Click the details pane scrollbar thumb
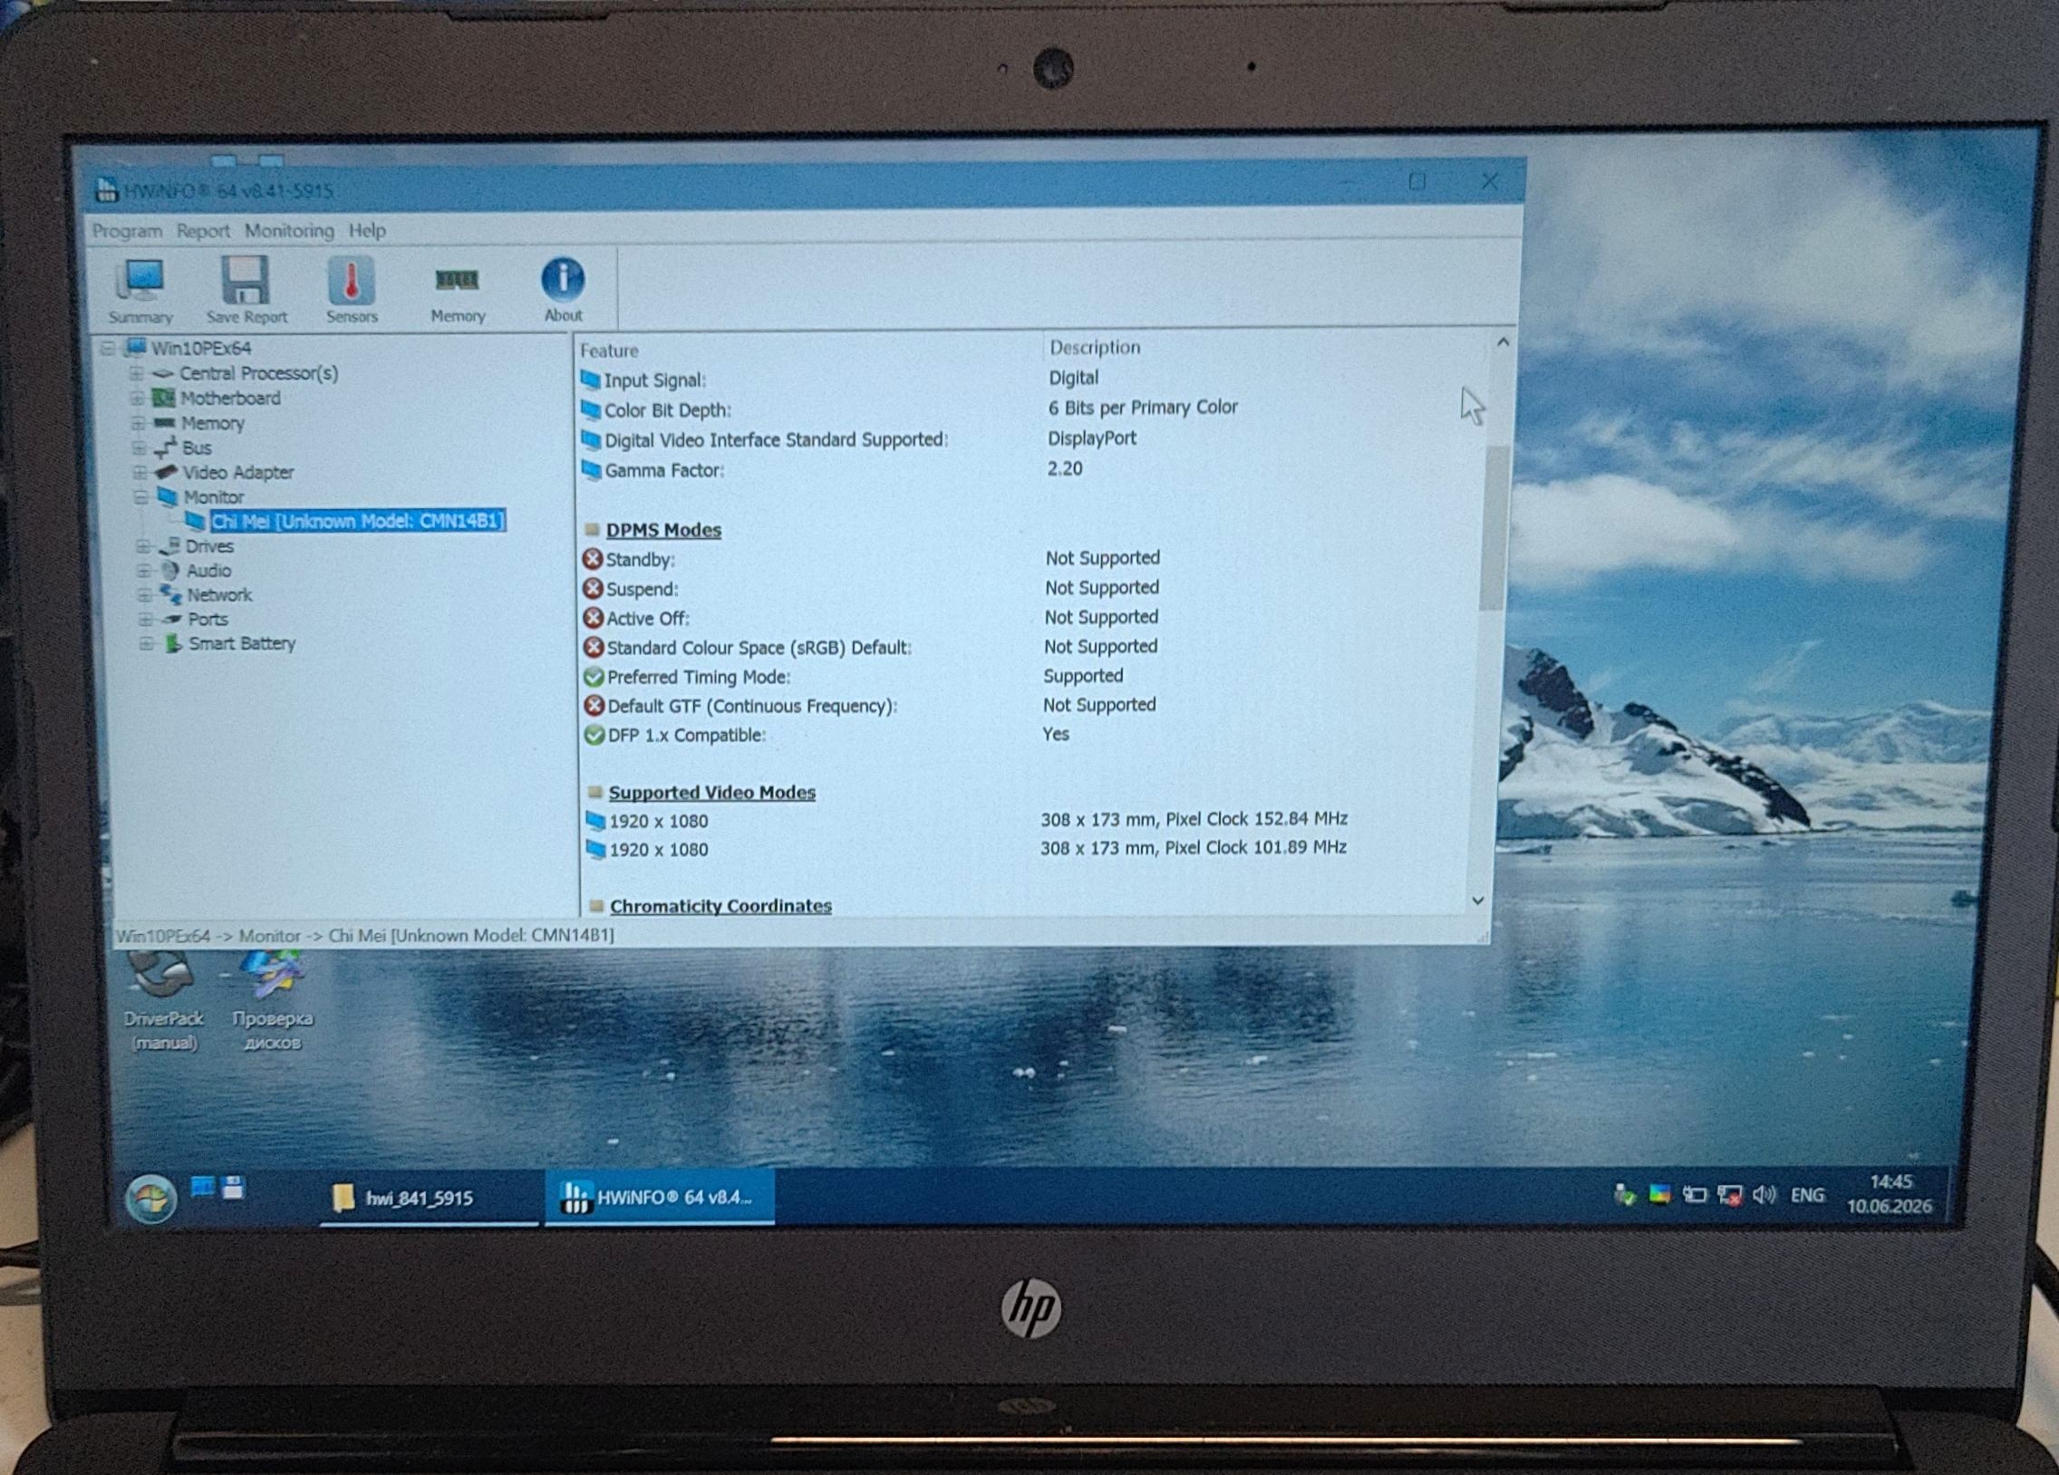 [1493, 526]
